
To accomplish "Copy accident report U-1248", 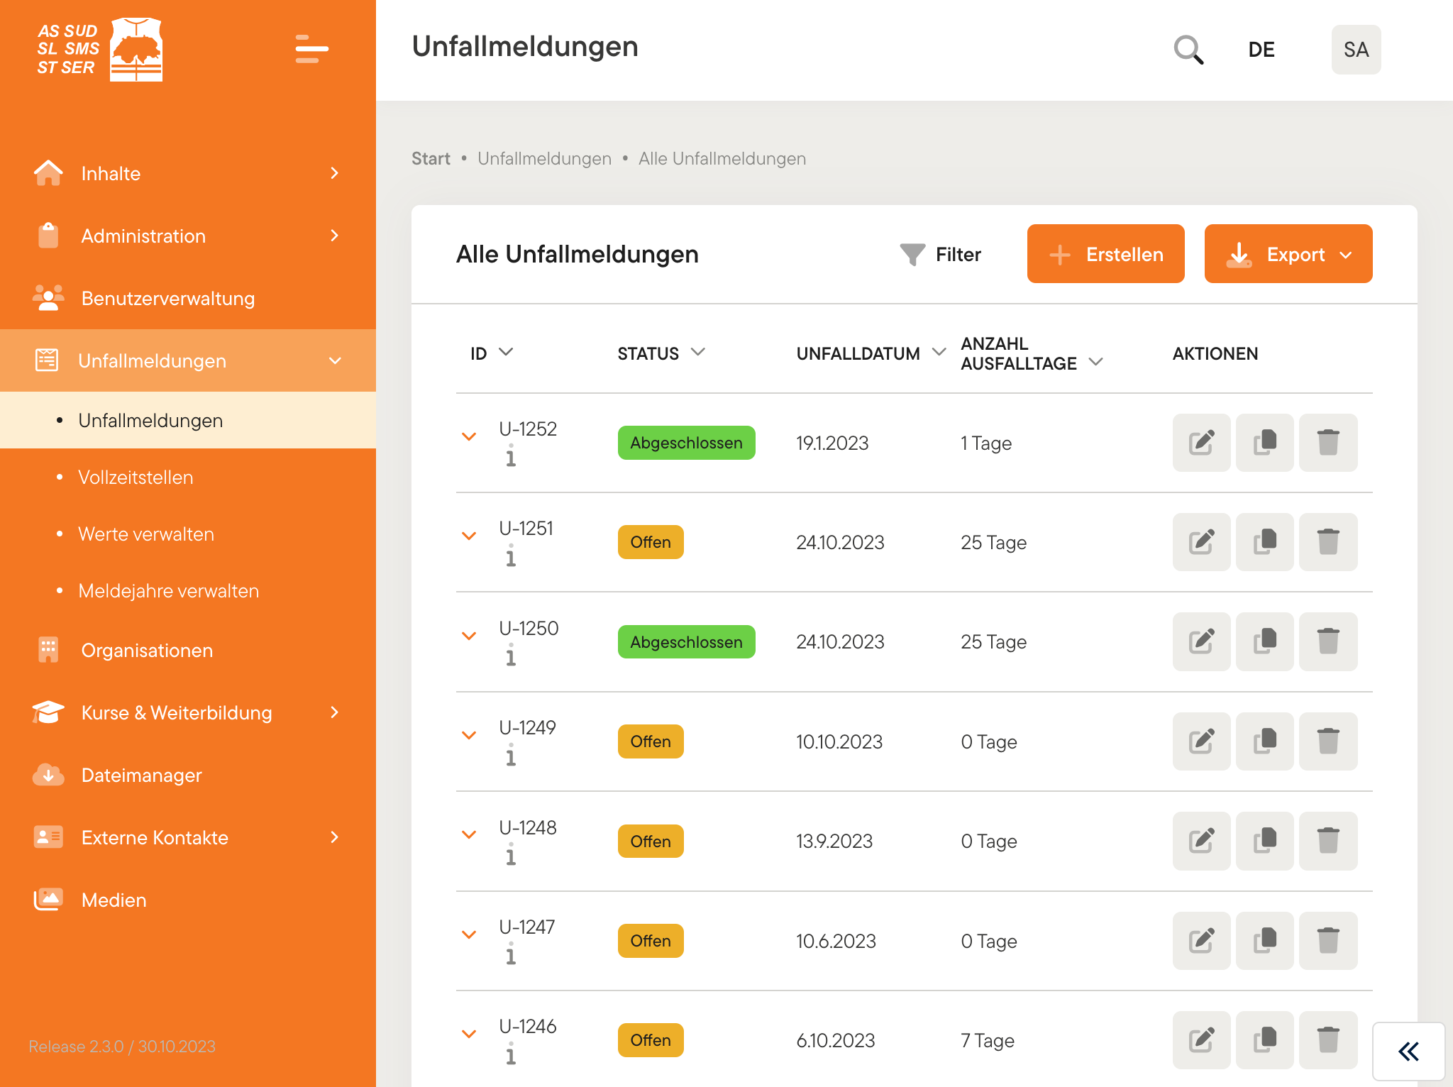I will pos(1264,841).
